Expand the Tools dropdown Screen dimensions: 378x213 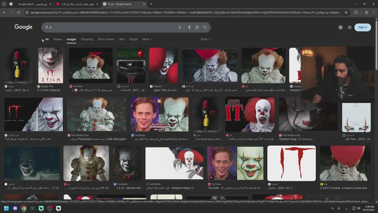205,39
